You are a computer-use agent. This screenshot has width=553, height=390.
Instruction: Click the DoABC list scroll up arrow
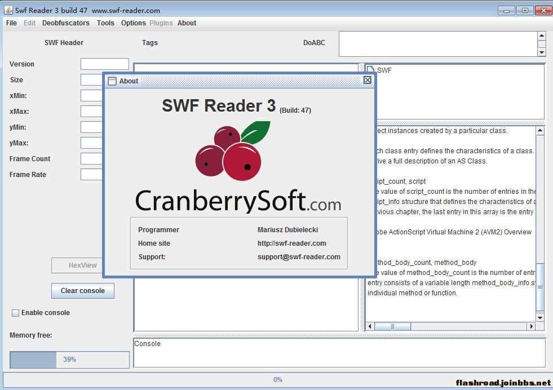pyautogui.click(x=542, y=36)
